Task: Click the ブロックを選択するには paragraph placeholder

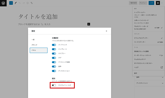Action: click(x=34, y=24)
